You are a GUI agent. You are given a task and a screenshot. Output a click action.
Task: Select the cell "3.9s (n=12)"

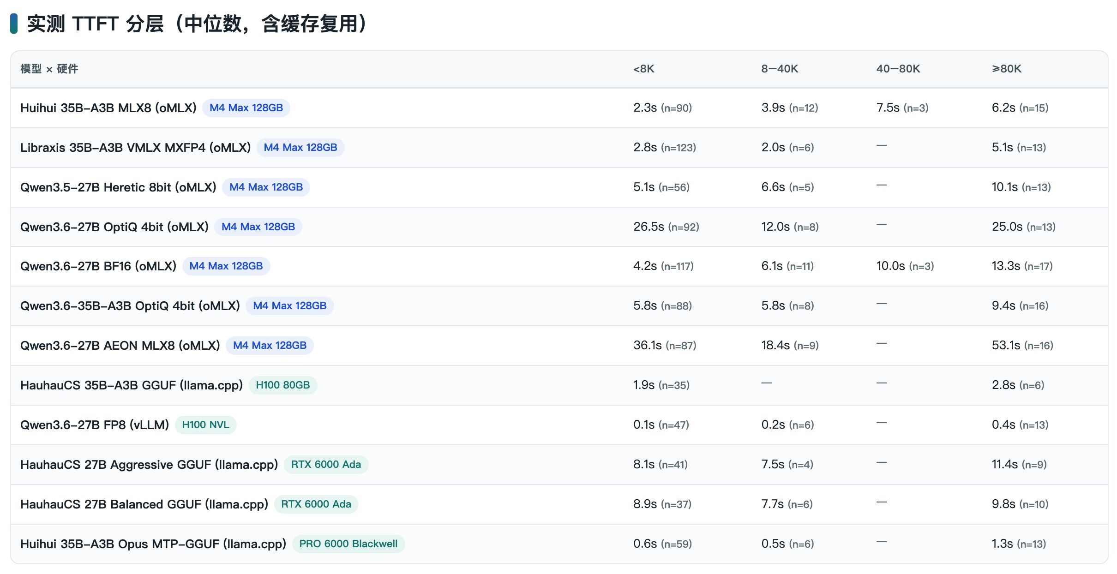coord(790,108)
